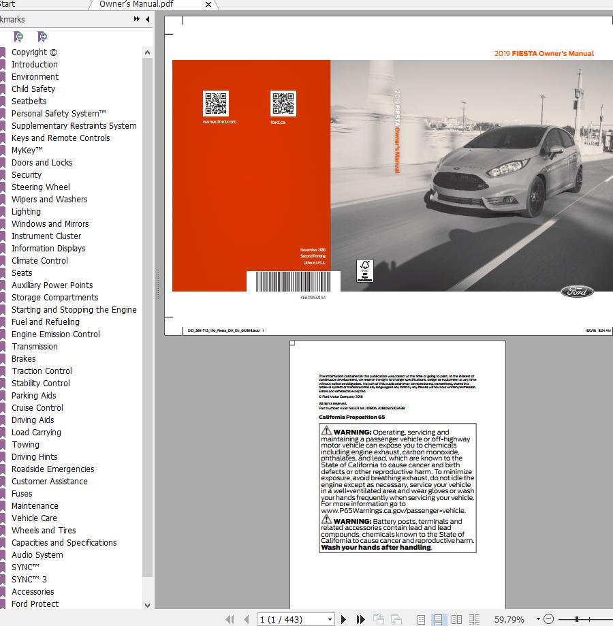Go to the Wipers and Washers bookmark
613x626 pixels.
point(50,199)
